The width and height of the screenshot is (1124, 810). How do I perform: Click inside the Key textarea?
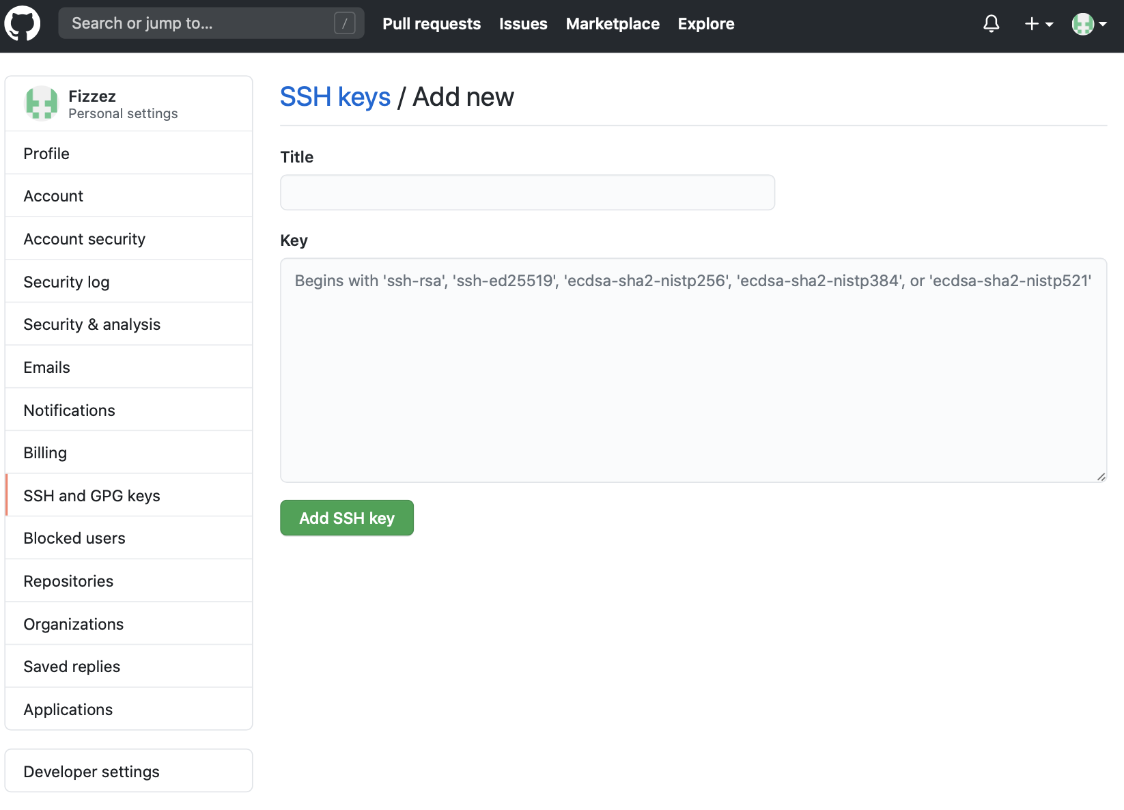[x=693, y=369]
